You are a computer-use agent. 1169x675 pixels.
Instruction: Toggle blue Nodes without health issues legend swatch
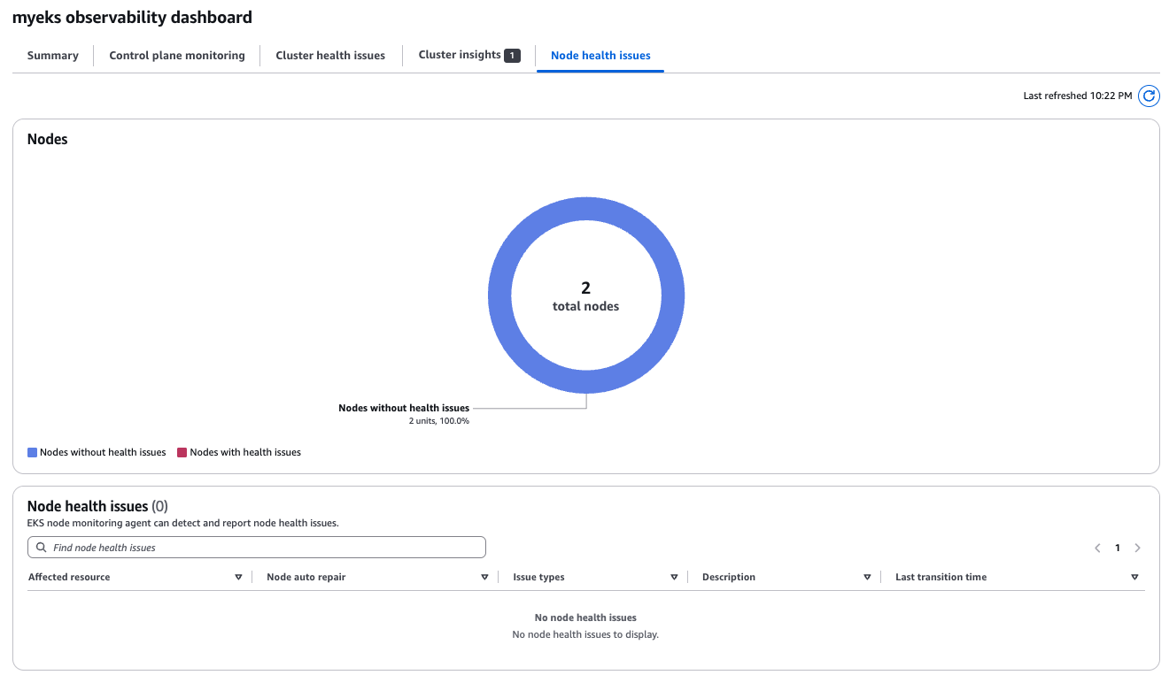[32, 452]
